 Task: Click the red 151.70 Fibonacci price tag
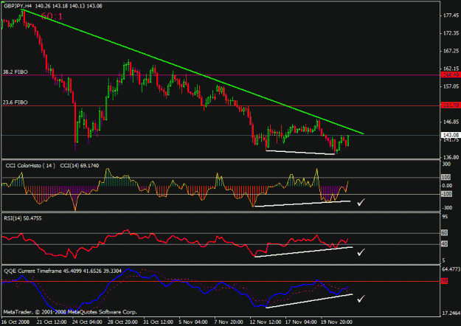click(451, 105)
